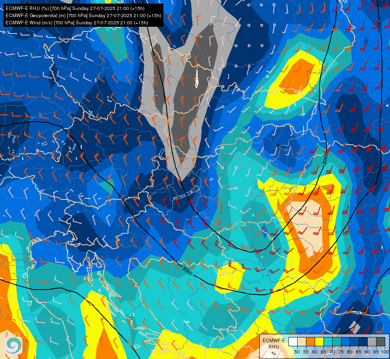
Task: Choose the orange 55–60 legend swatch
Action: click(x=310, y=341)
